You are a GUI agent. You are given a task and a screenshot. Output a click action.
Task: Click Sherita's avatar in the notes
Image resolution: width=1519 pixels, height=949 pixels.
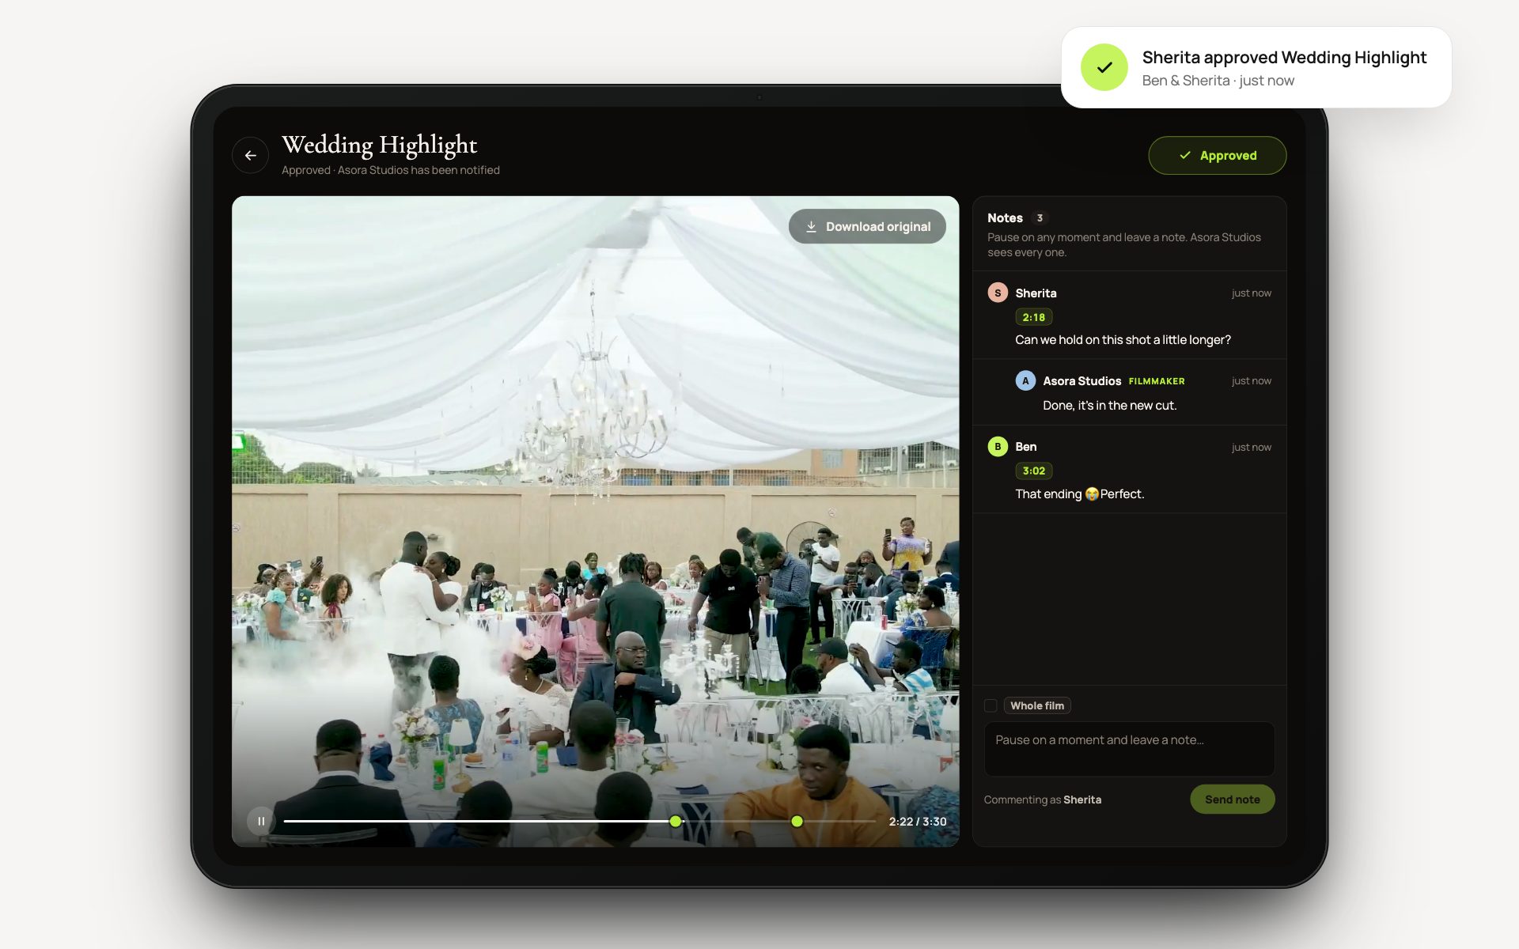998,293
